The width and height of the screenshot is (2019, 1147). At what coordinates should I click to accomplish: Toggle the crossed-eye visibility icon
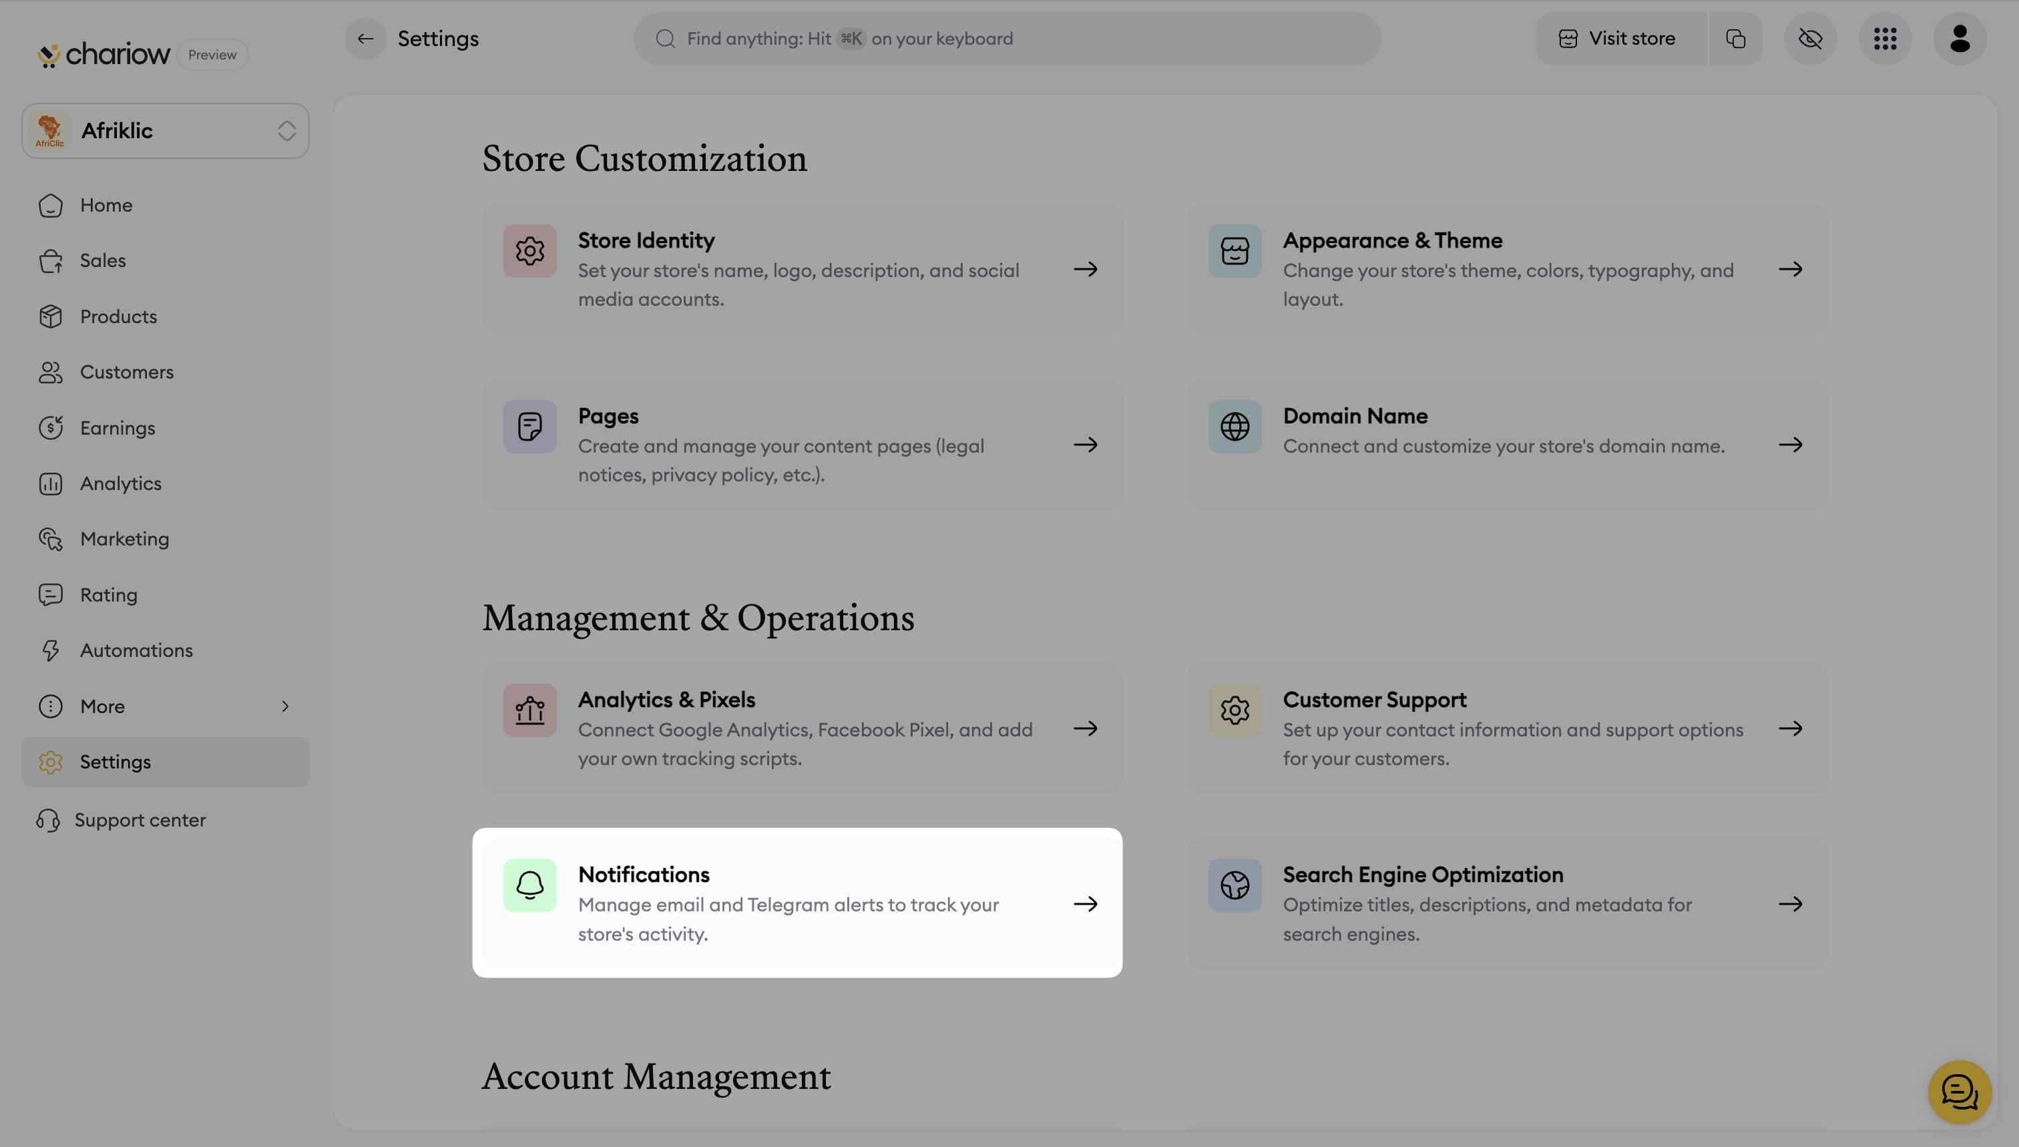coord(1810,39)
